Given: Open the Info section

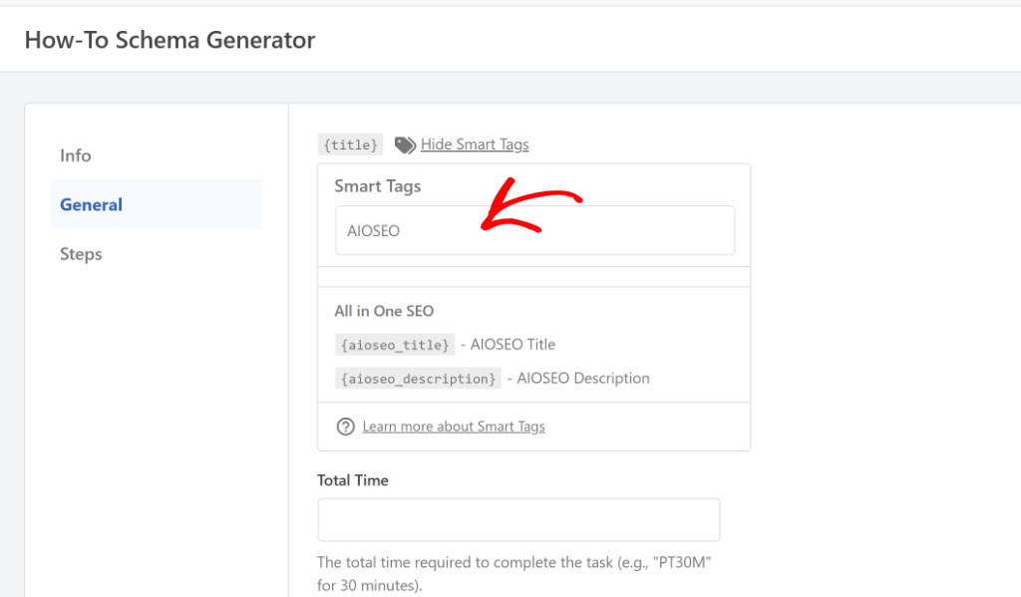Looking at the screenshot, I should click(x=76, y=155).
